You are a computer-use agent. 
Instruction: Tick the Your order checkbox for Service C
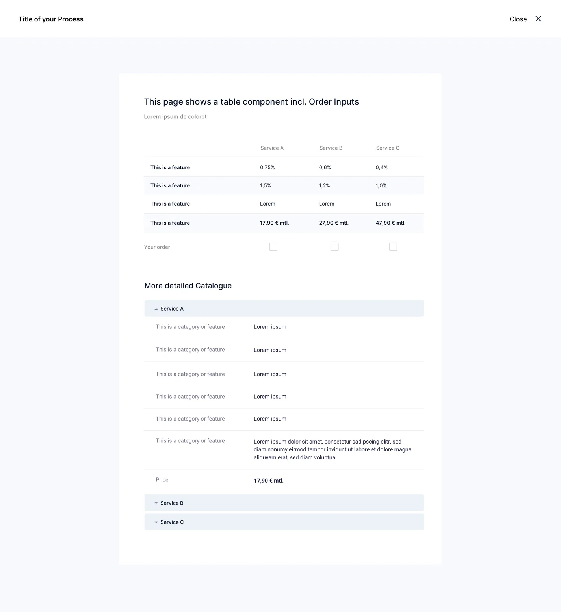(393, 247)
